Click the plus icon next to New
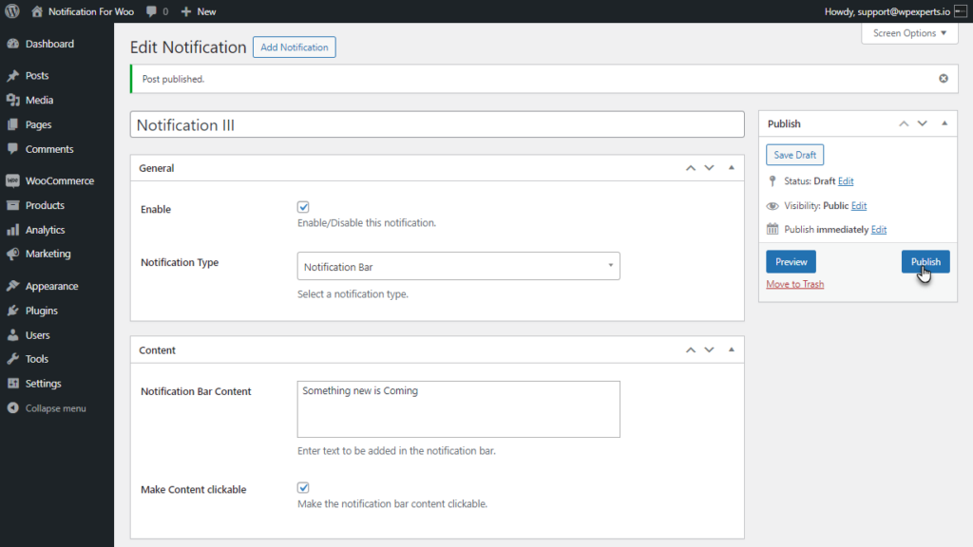This screenshot has height=547, width=973. point(185,11)
